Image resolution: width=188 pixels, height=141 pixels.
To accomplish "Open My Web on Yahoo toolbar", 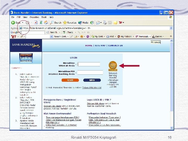I will [x=97, y=37].
